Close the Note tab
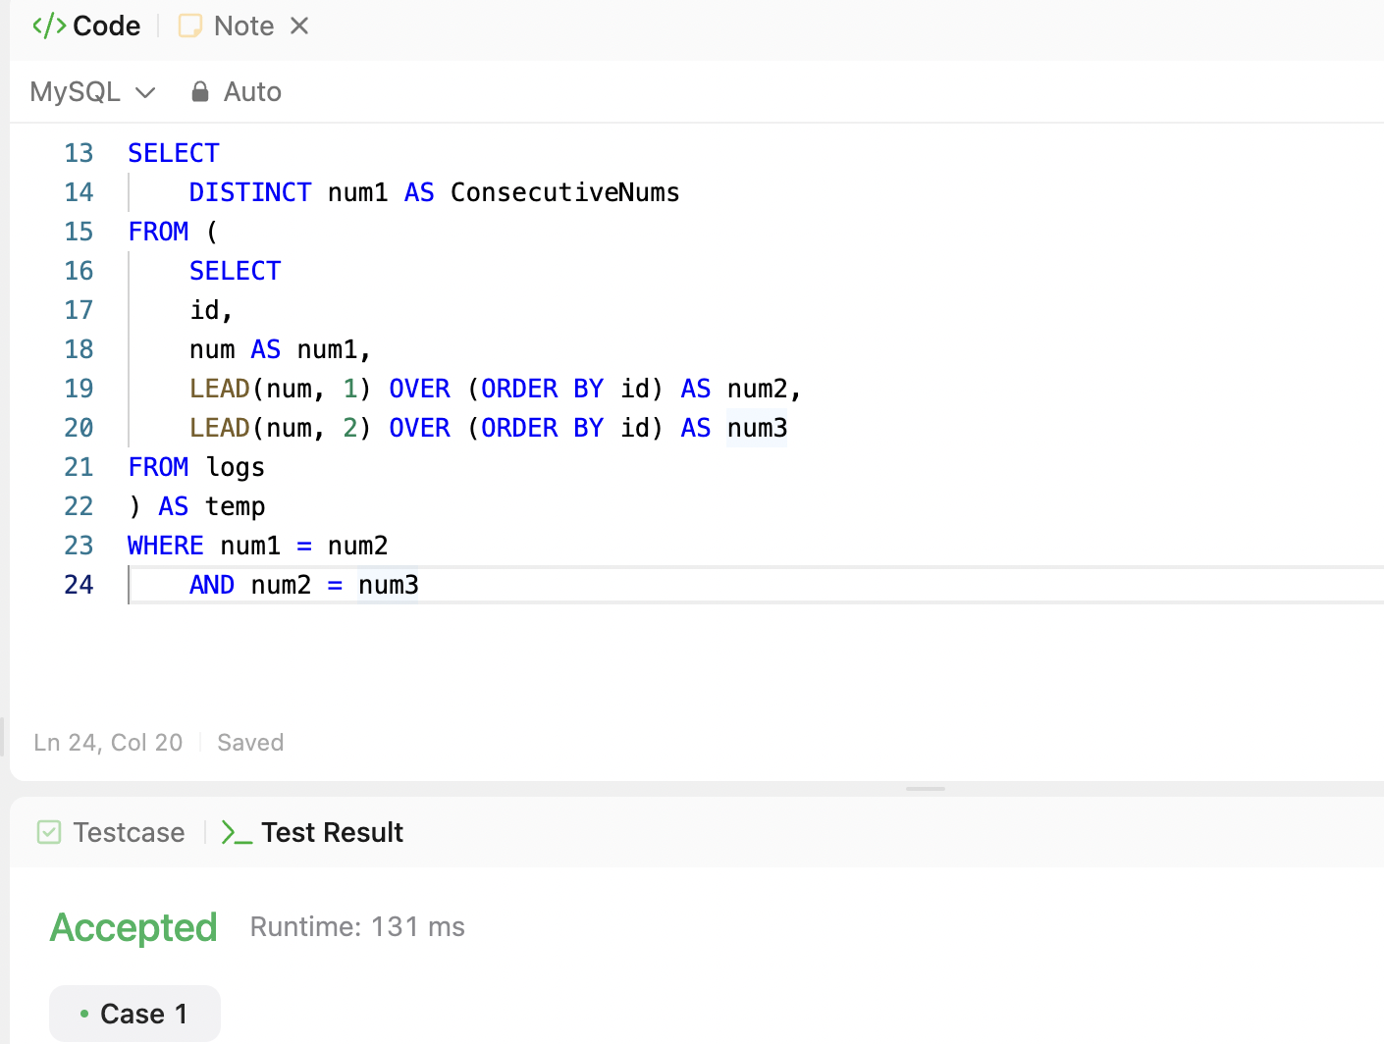The height and width of the screenshot is (1044, 1384). 300,26
